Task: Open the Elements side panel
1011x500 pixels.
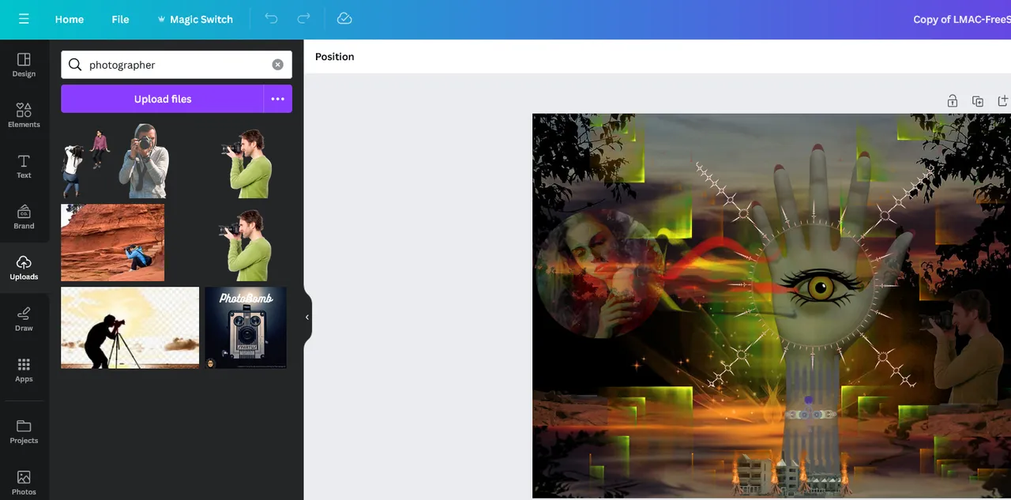Action: click(x=24, y=115)
